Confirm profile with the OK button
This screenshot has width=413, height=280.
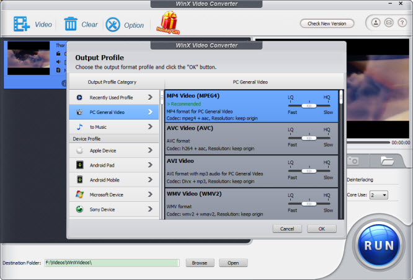point(322,229)
